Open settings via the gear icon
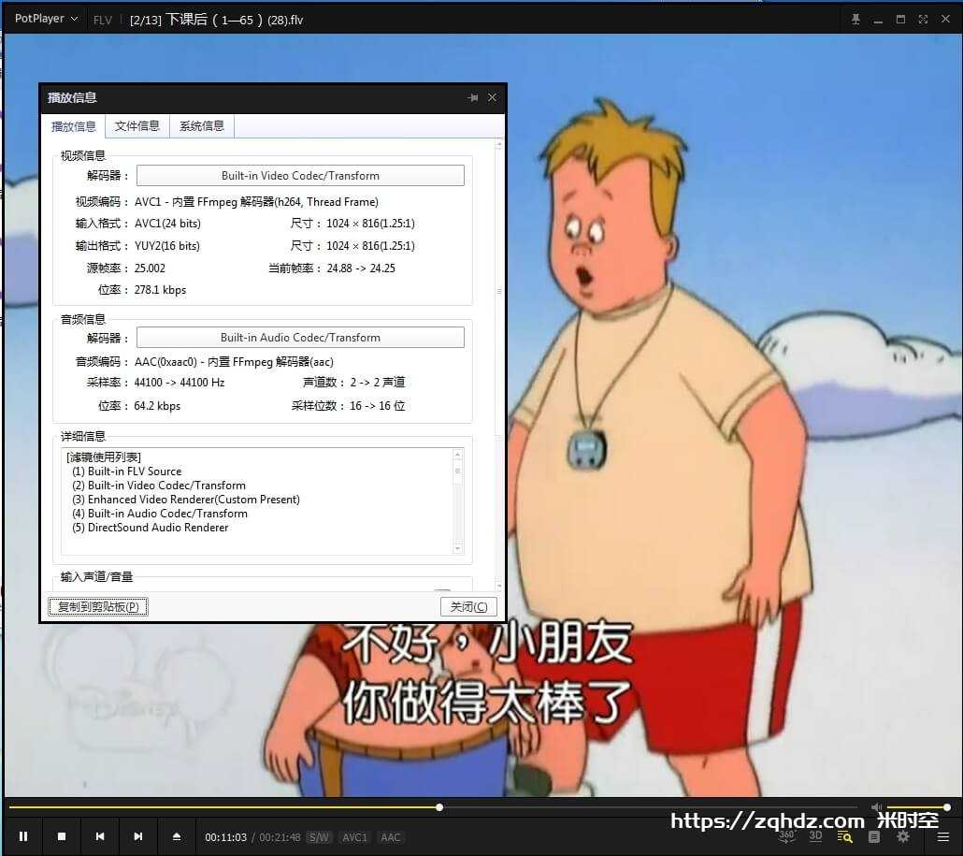The width and height of the screenshot is (963, 856). coord(903,836)
